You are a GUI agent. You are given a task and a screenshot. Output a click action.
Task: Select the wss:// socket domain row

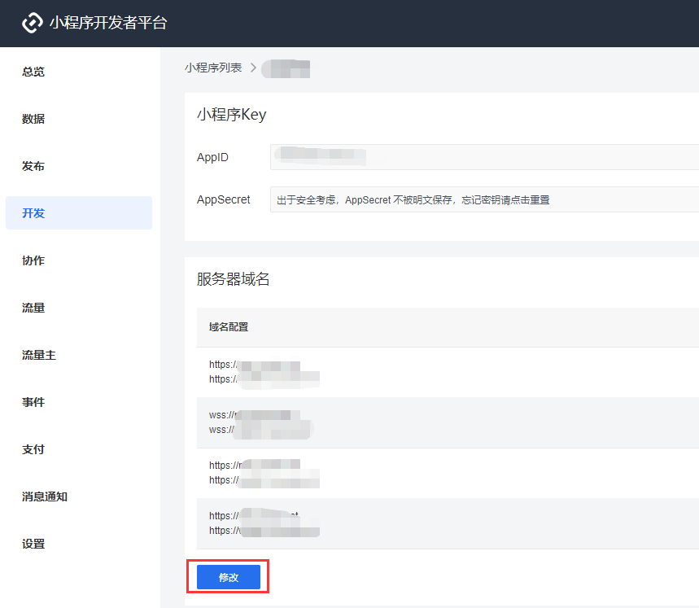448,422
